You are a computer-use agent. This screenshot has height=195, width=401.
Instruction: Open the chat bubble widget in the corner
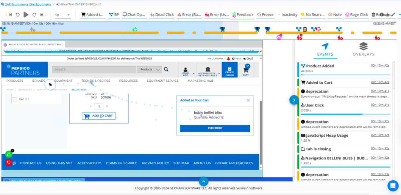[393, 186]
